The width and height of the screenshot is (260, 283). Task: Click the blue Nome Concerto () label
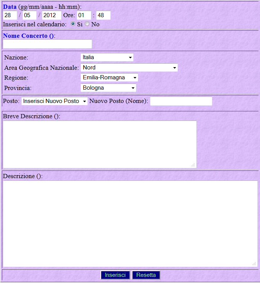28,36
